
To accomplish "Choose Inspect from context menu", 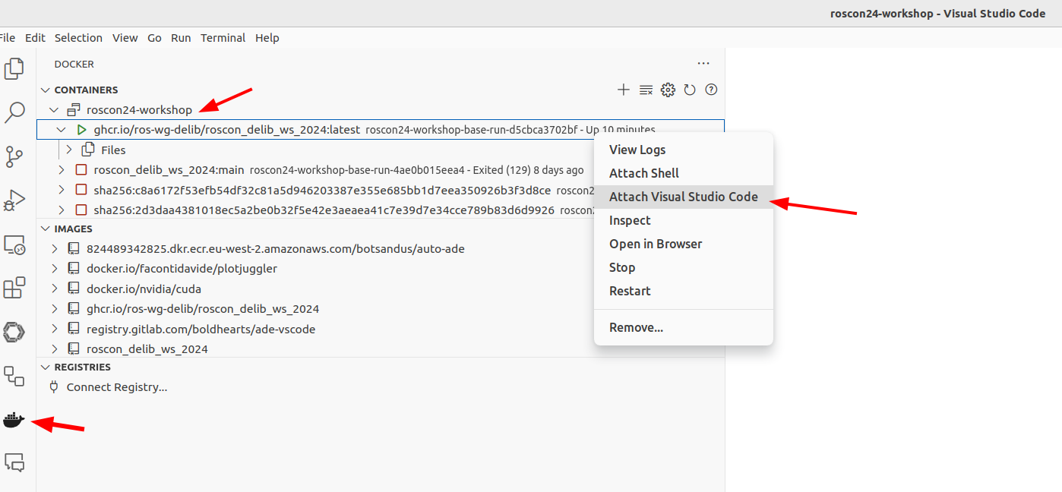I will (x=684, y=220).
